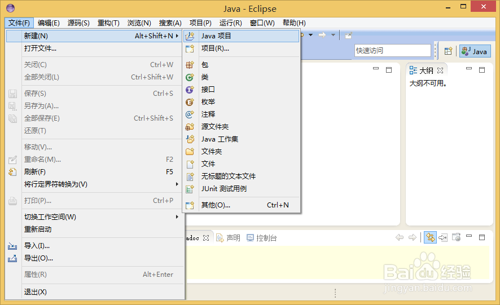Open the 源码(S) menu
The image size is (500, 305).
point(78,23)
